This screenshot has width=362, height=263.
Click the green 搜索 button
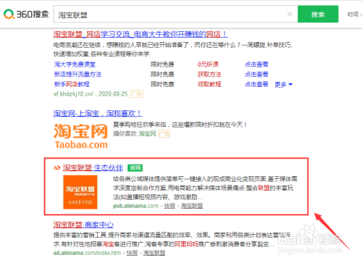coord(318,14)
